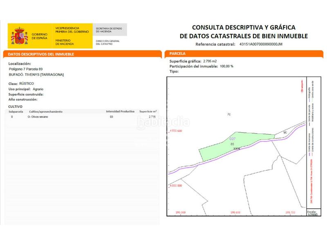Click the Cultivo/aprovechamiento column header
Viewport: 327px width, 245px height.
45,111
